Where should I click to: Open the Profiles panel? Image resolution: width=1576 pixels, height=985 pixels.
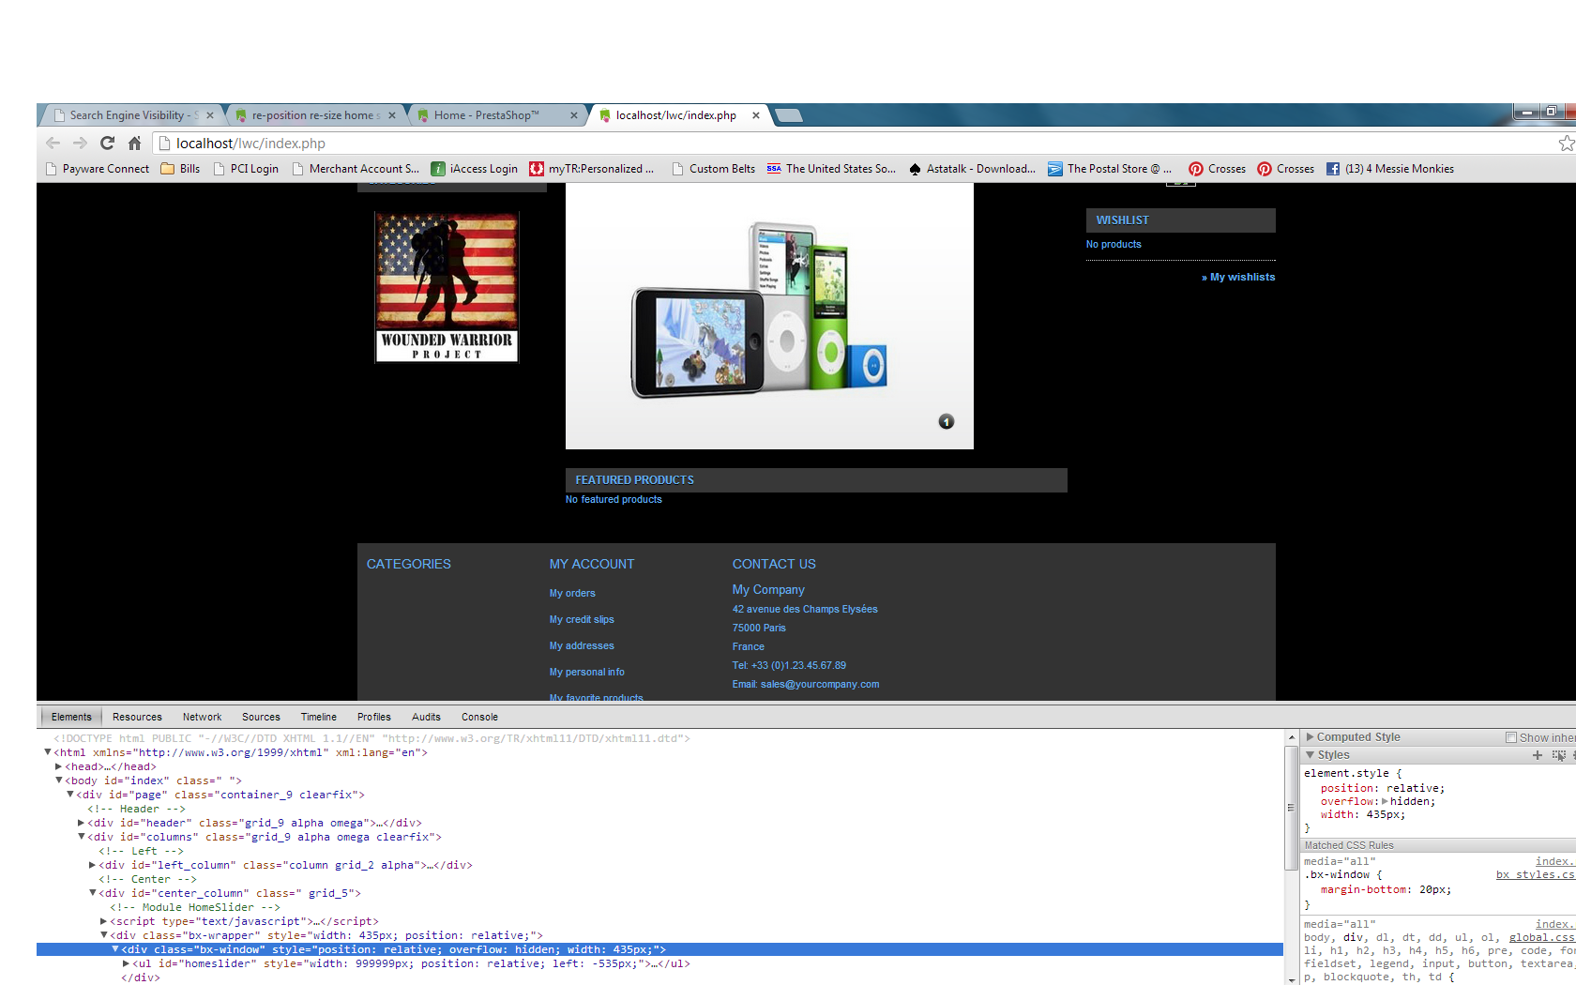click(374, 717)
